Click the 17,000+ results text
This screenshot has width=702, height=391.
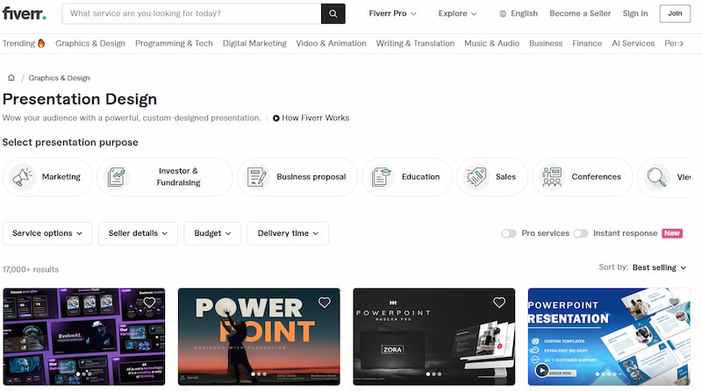click(31, 269)
